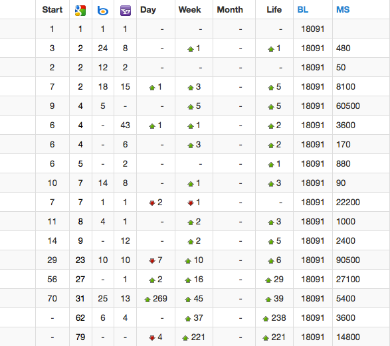
Task: Click the Life column header
Action: coord(274,10)
